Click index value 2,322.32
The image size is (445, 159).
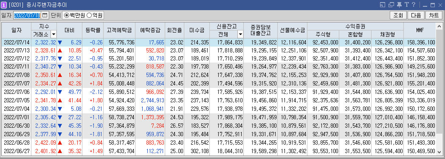46,43
